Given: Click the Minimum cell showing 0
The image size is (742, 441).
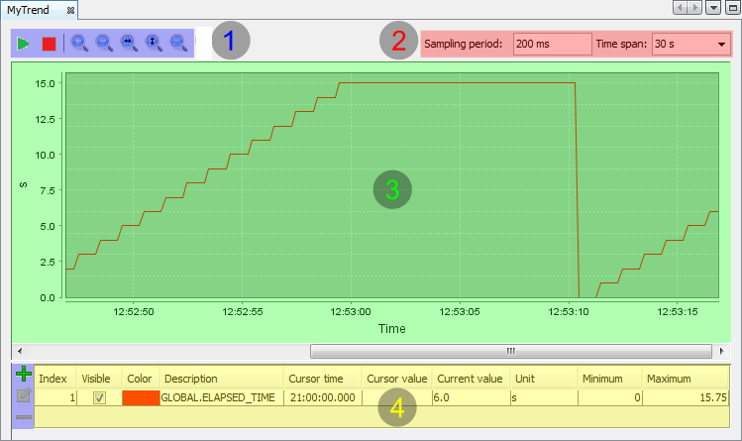Looking at the screenshot, I should [x=609, y=398].
